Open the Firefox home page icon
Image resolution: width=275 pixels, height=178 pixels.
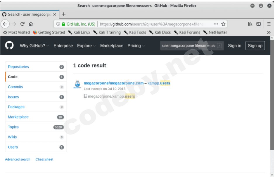[31, 24]
